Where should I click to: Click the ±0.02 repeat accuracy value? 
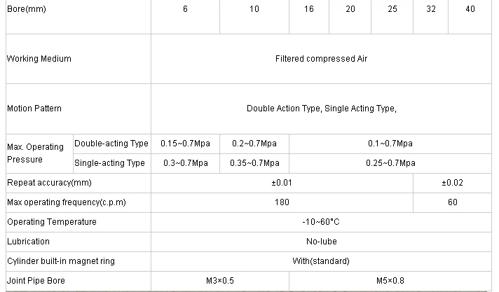point(453,183)
